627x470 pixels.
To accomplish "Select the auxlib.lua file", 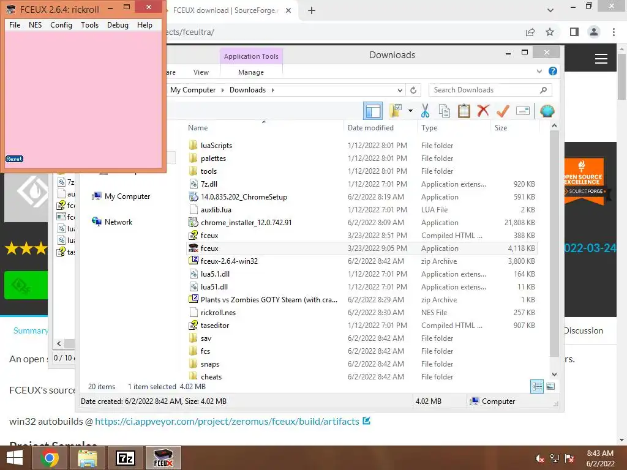I will pos(216,209).
